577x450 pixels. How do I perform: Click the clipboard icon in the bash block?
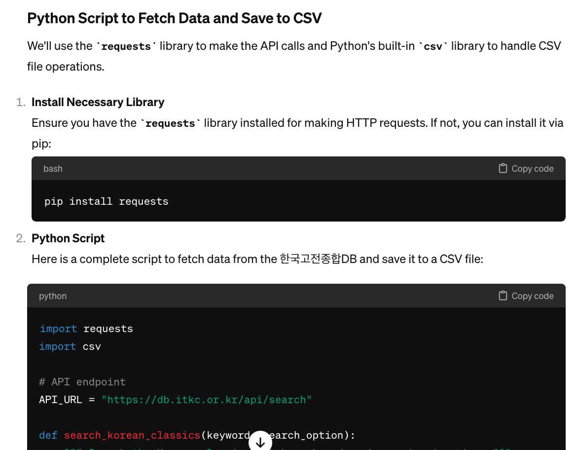pyautogui.click(x=503, y=168)
